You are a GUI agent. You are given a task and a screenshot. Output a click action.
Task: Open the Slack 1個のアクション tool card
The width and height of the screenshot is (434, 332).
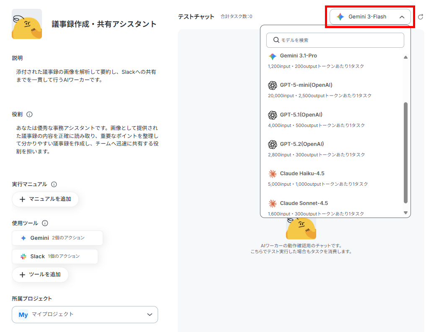55,257
